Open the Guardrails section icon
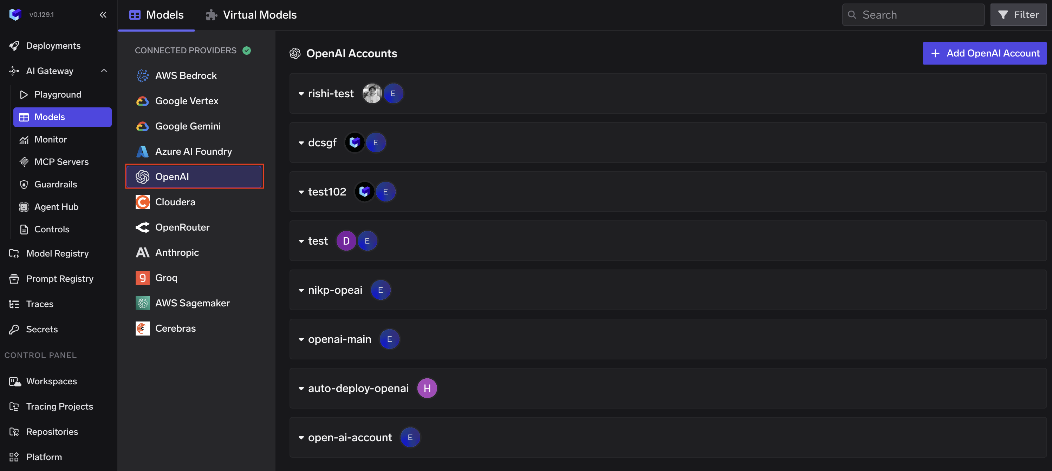The width and height of the screenshot is (1052, 471). click(24, 184)
